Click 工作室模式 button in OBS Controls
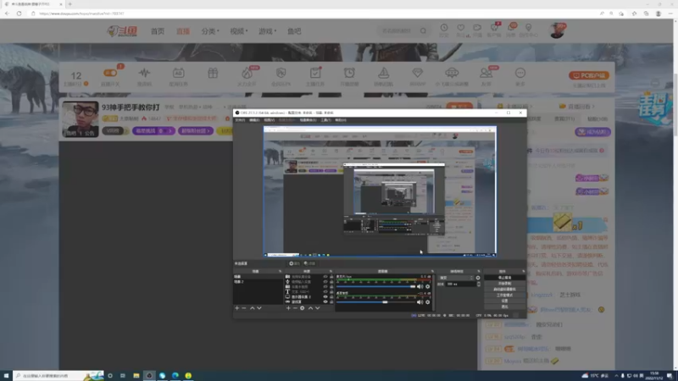This screenshot has height=381, width=678. tap(504, 295)
